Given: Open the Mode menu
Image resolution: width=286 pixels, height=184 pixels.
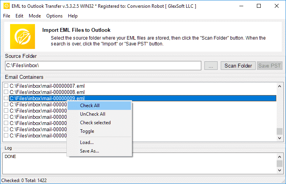Looking at the screenshot, I should click(x=35, y=16).
